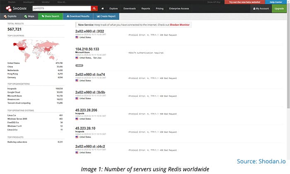This screenshot has height=174, width=290.
Task: Click the Download Results button
Action: 78,16
